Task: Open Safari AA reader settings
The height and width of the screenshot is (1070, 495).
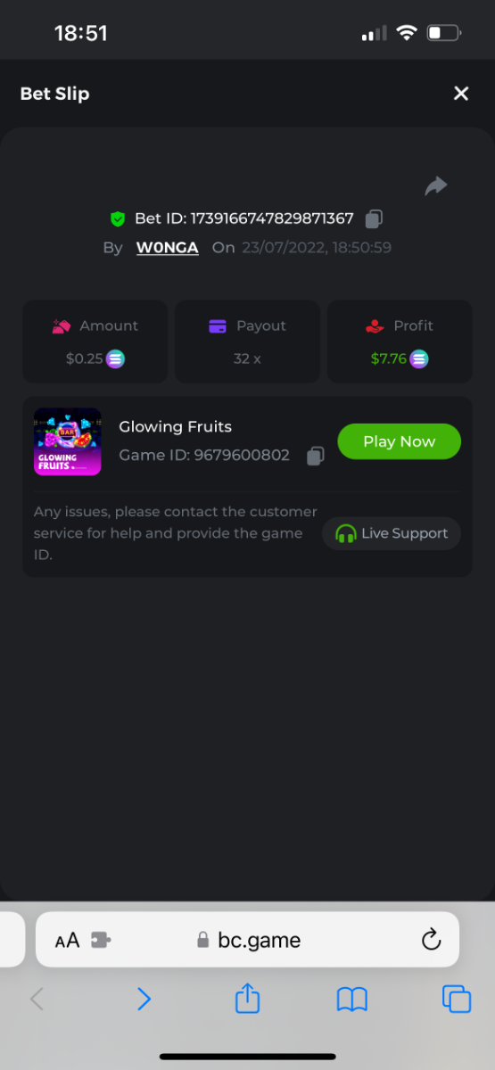Action: pos(68,940)
